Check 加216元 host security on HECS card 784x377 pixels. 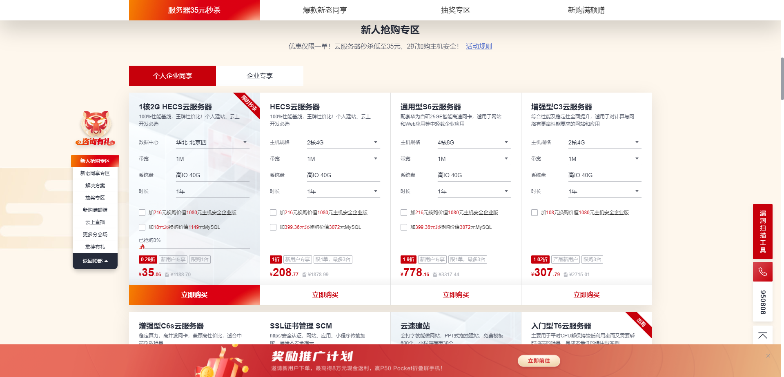273,213
